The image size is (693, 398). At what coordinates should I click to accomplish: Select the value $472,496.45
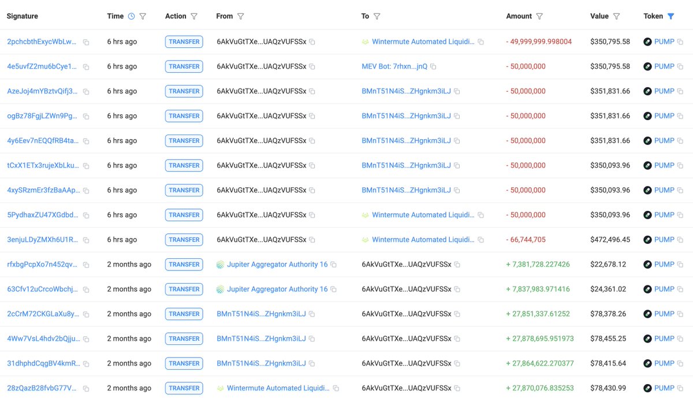pyautogui.click(x=610, y=240)
